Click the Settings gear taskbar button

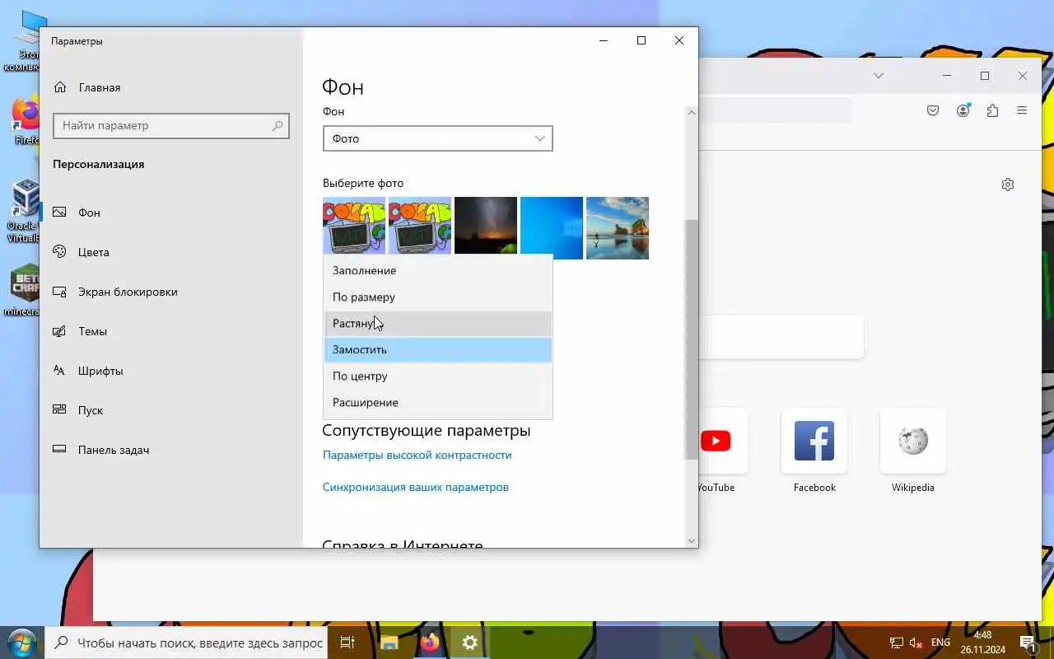click(x=470, y=643)
